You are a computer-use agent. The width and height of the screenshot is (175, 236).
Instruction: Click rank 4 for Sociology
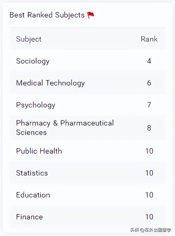(149, 61)
